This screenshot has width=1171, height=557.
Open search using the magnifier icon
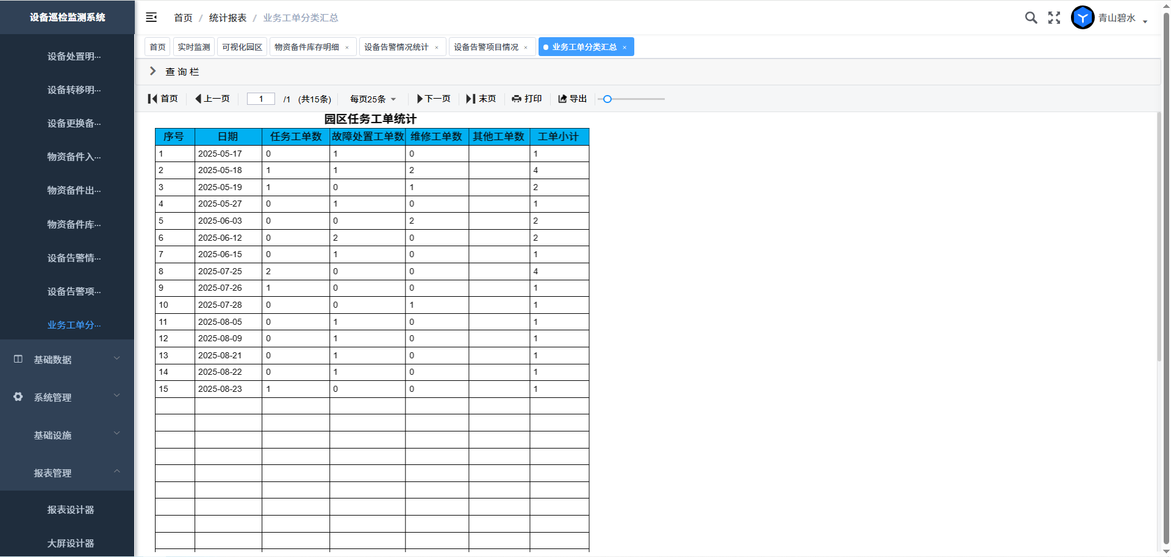click(1031, 18)
